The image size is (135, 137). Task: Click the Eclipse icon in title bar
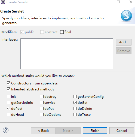coord(3,2)
